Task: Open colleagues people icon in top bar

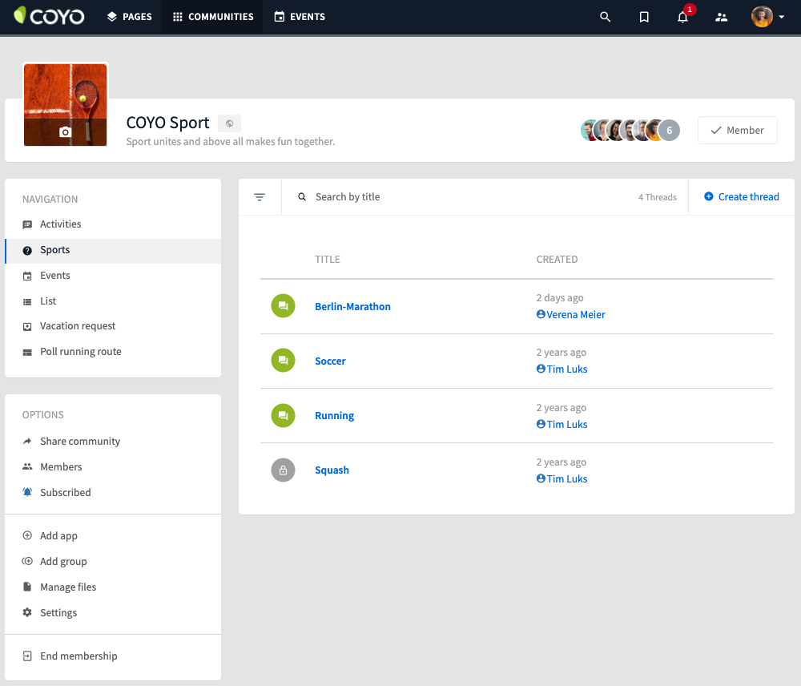Action: point(722,17)
